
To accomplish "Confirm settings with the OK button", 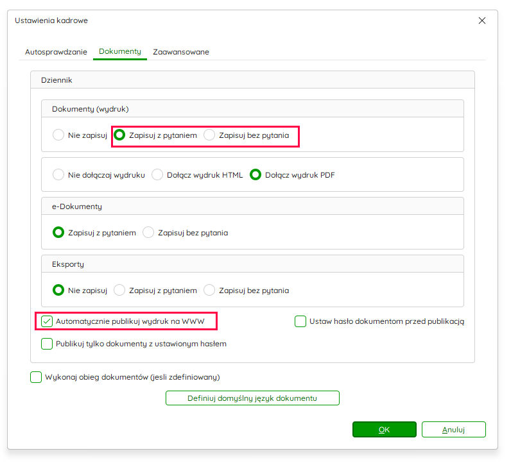I will point(385,430).
